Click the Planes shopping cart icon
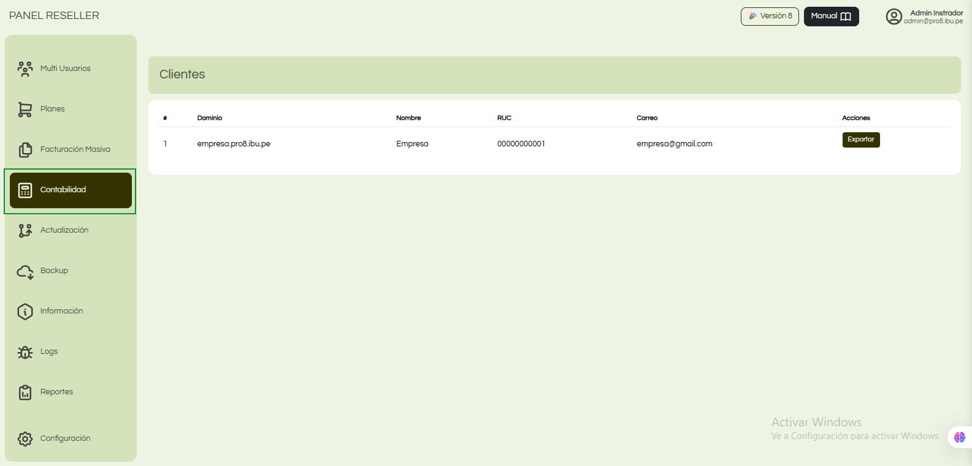The height and width of the screenshot is (466, 972). click(x=25, y=109)
